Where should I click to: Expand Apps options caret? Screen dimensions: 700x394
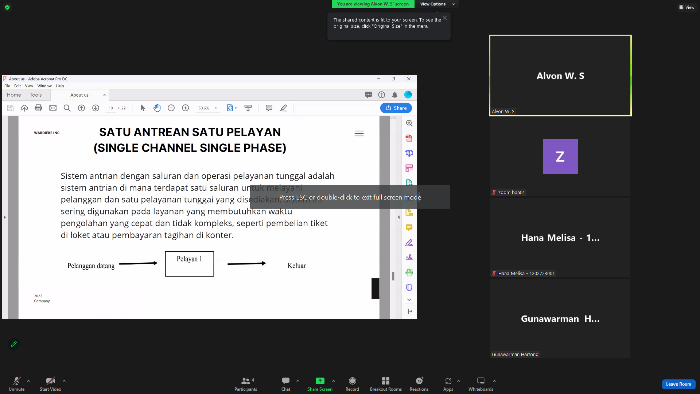tap(459, 381)
